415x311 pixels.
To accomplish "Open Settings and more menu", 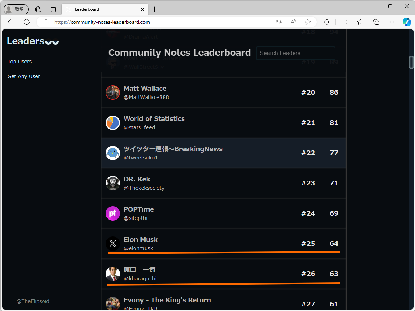I will 392,22.
